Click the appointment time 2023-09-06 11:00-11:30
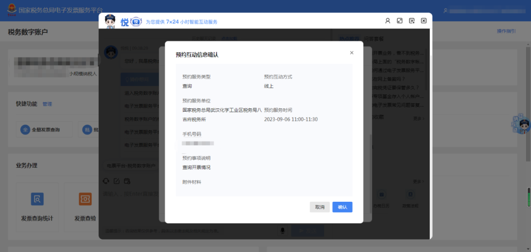The width and height of the screenshot is (531, 252). pyautogui.click(x=291, y=120)
